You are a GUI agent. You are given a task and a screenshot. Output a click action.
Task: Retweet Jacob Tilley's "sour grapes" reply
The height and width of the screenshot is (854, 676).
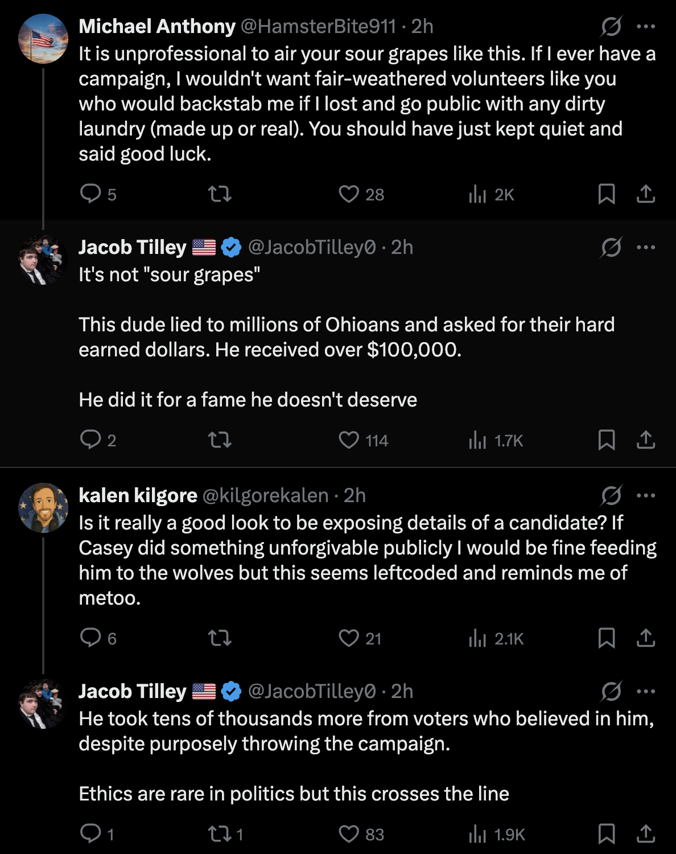click(220, 440)
